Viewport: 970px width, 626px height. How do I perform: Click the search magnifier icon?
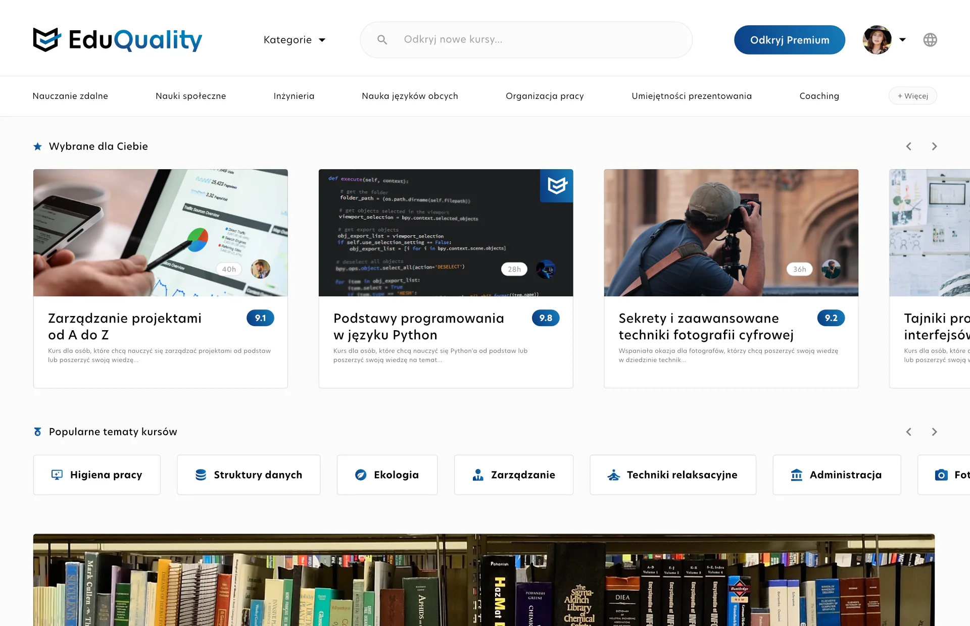(382, 39)
